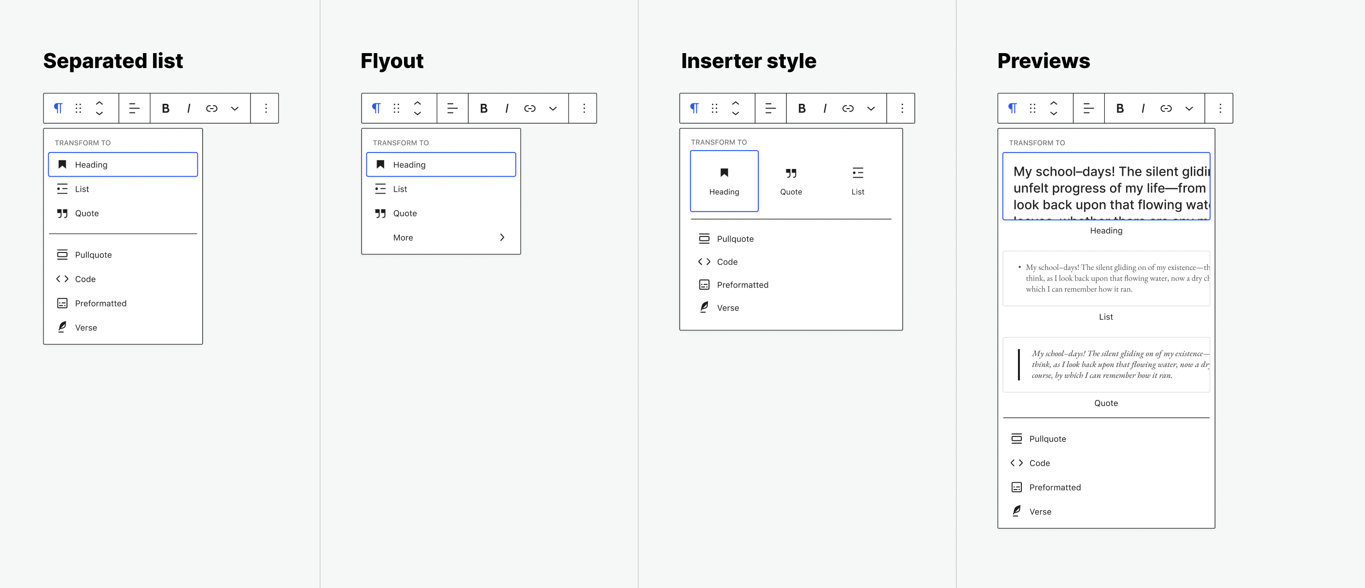Toggle Italic in Separated list toolbar

point(189,108)
